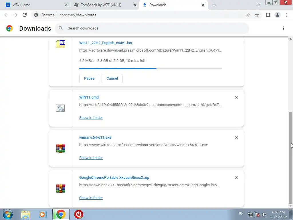The image size is (293, 220).
Task: Close the Downloads tab
Action: pyautogui.click(x=203, y=5)
